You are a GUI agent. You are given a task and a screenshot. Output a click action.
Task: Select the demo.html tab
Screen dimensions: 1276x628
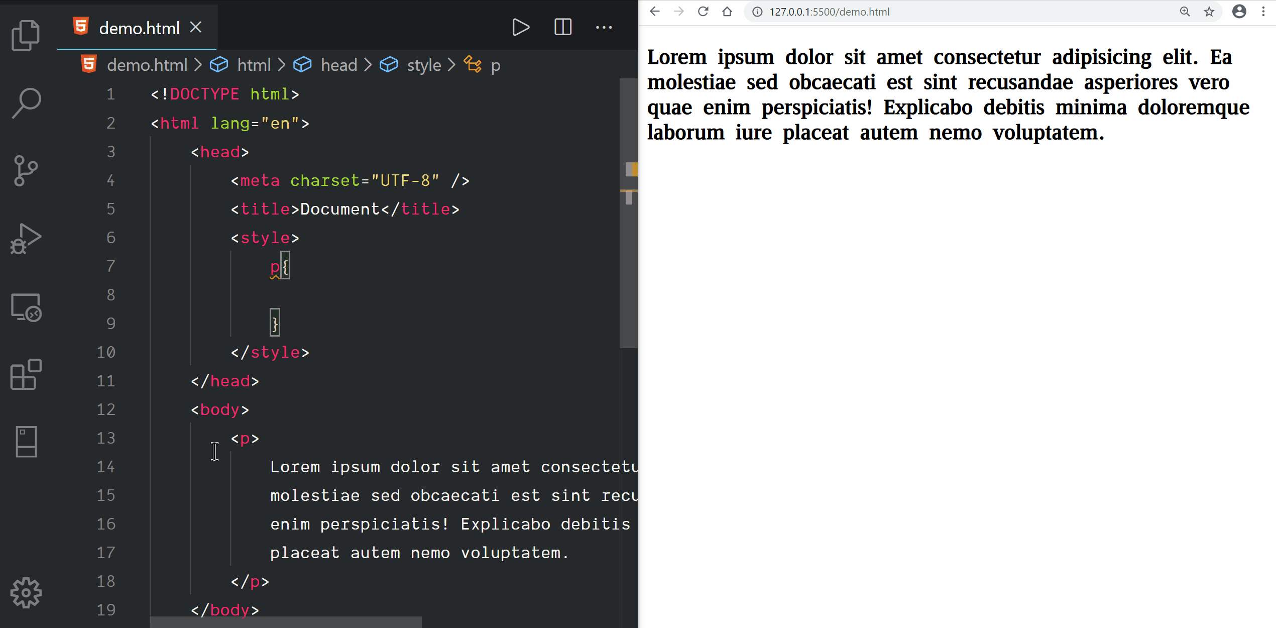[139, 28]
